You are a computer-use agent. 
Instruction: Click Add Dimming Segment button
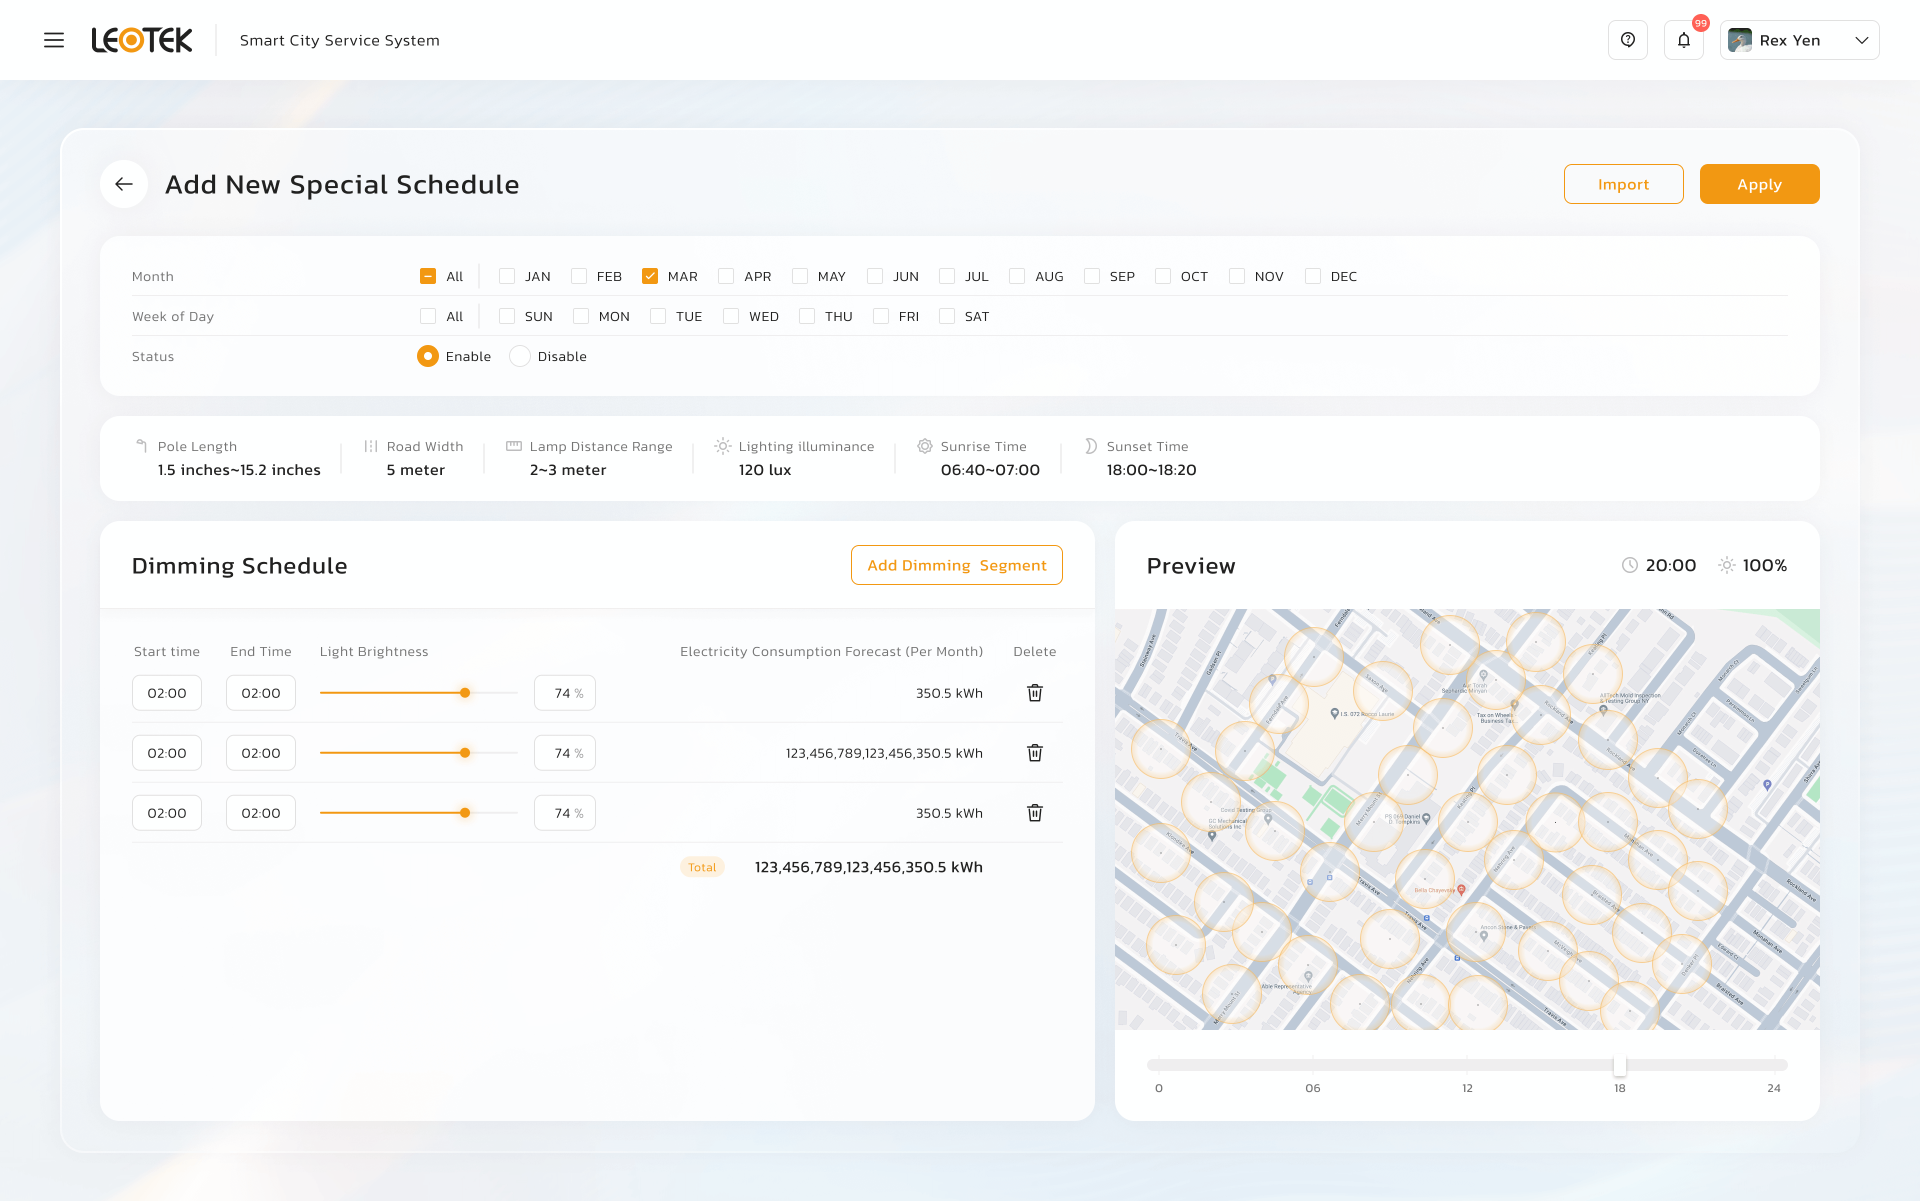(956, 565)
